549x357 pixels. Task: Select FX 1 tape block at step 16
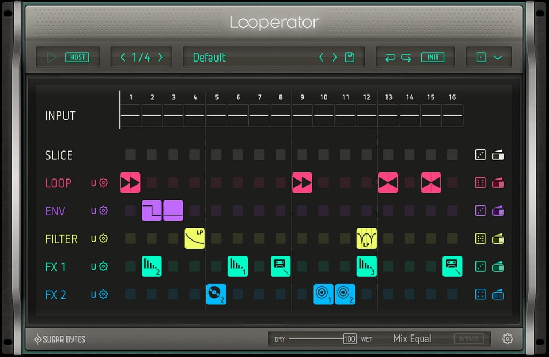[x=452, y=266]
